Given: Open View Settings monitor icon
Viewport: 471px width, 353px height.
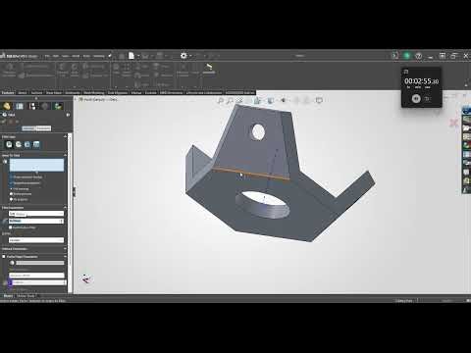Looking at the screenshot, I should coord(319,100).
